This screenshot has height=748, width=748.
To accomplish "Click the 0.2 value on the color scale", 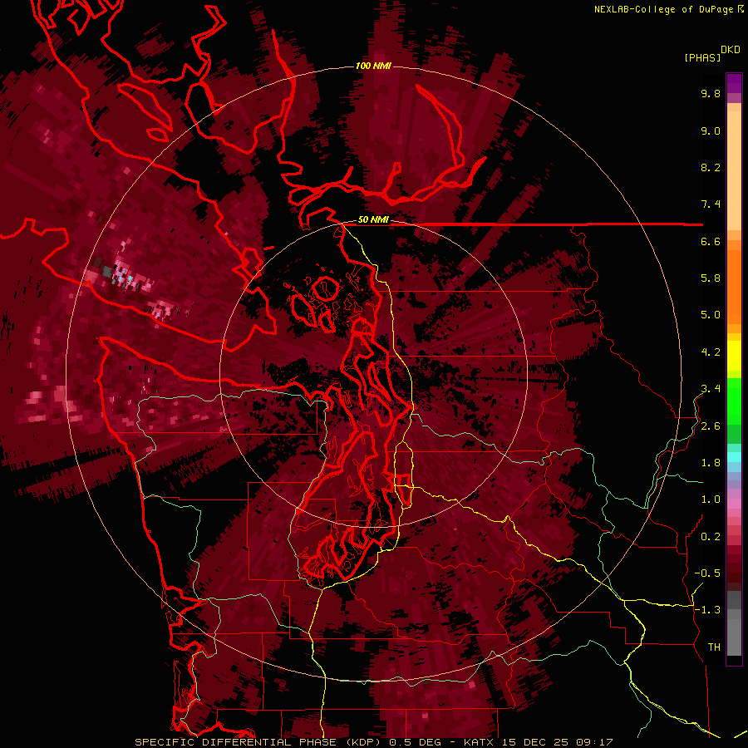I will (x=711, y=537).
